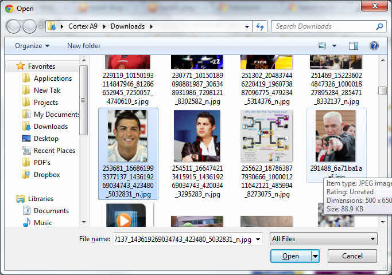
Task: Open the help question mark icon
Action: (374, 46)
